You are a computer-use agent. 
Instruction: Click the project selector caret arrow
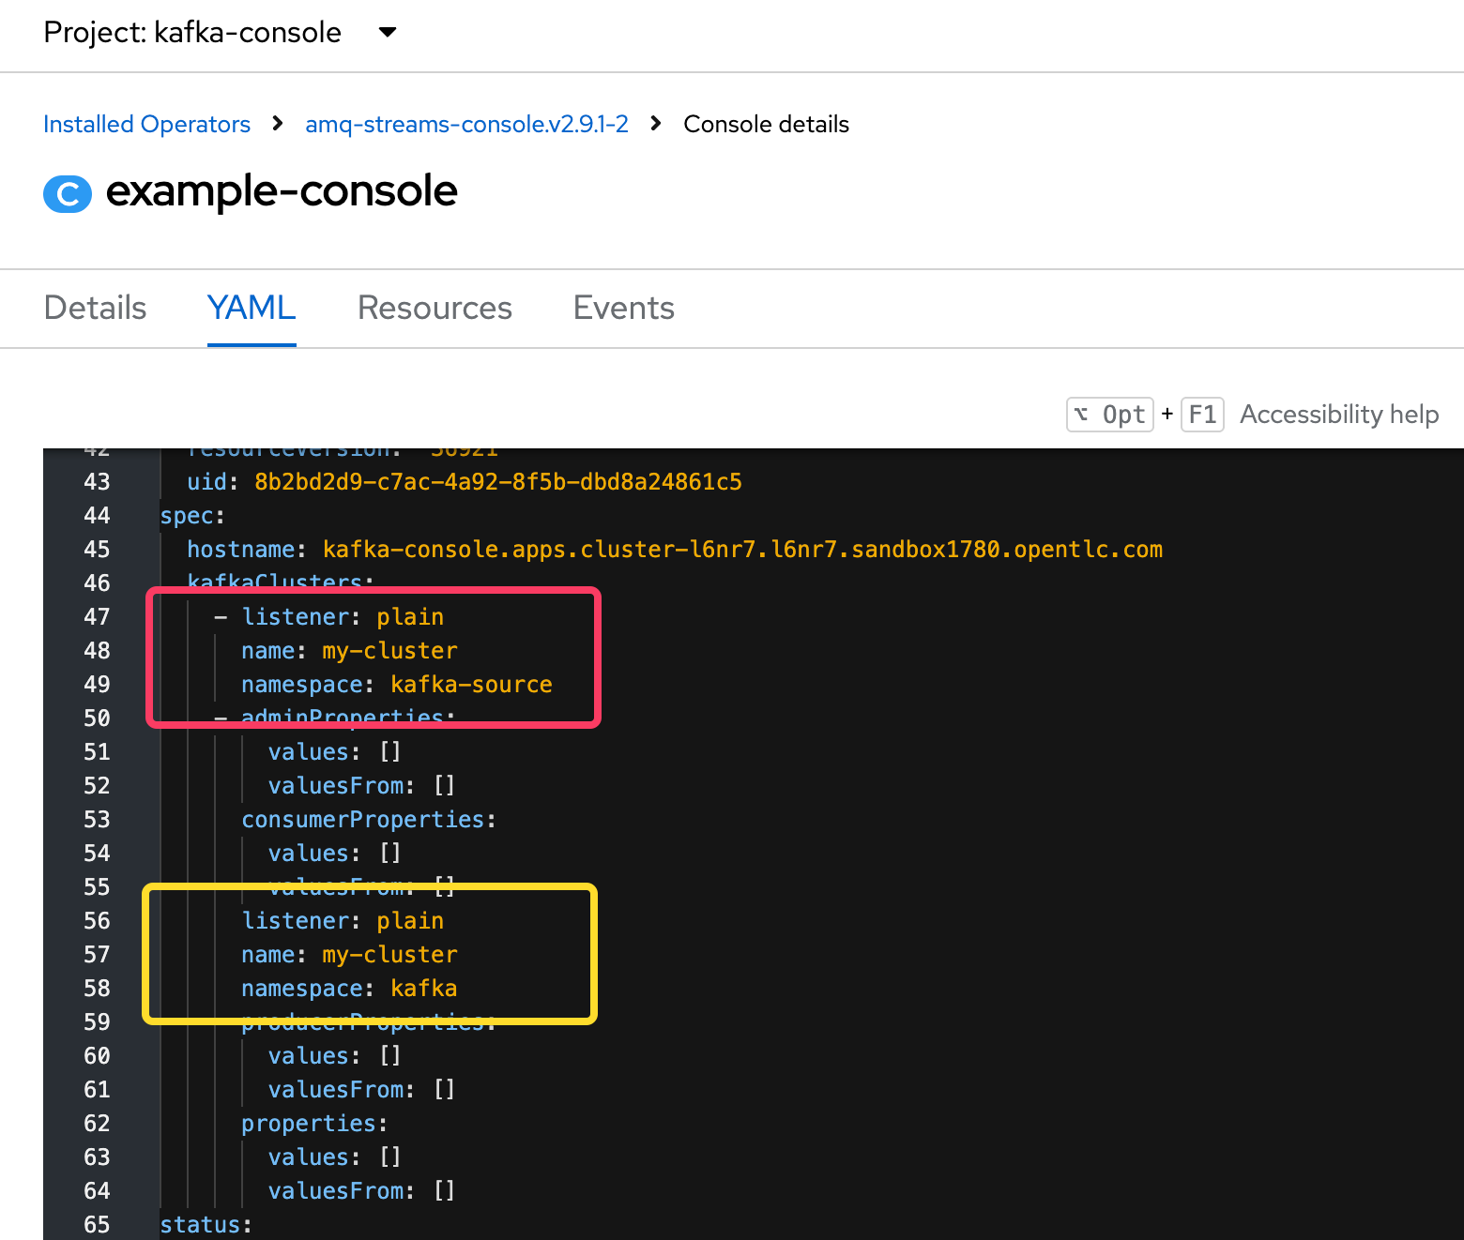pyautogui.click(x=387, y=33)
